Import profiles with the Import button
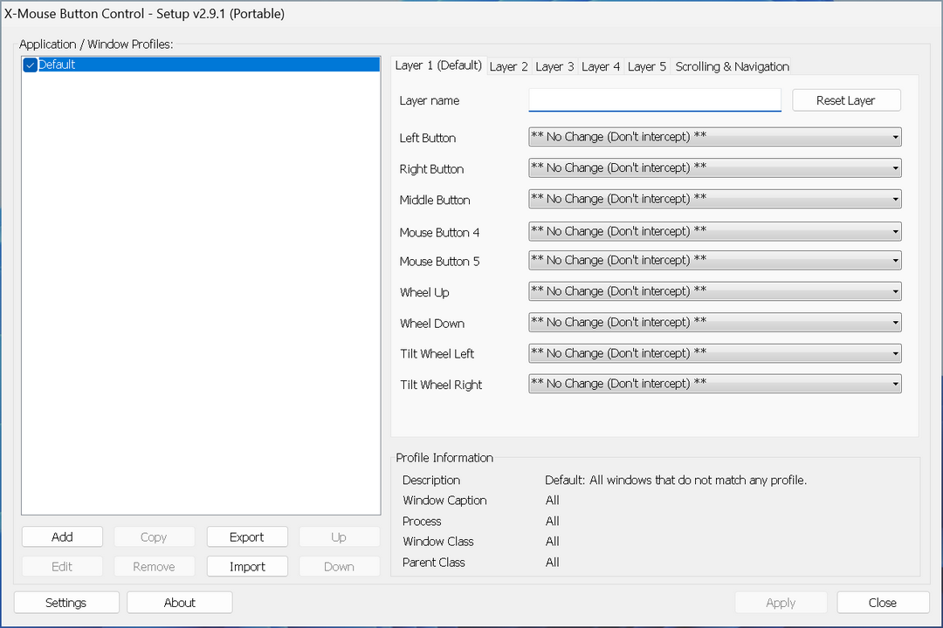 click(x=247, y=567)
